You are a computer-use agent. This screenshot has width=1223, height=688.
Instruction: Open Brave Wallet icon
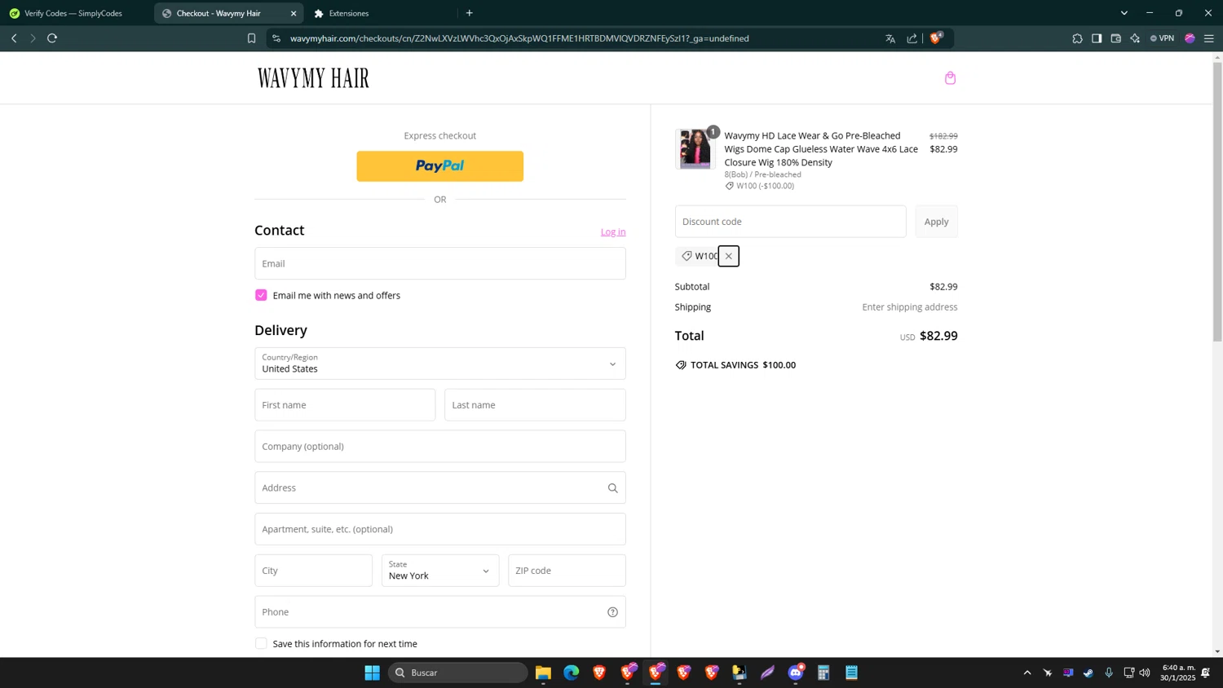[1115, 38]
